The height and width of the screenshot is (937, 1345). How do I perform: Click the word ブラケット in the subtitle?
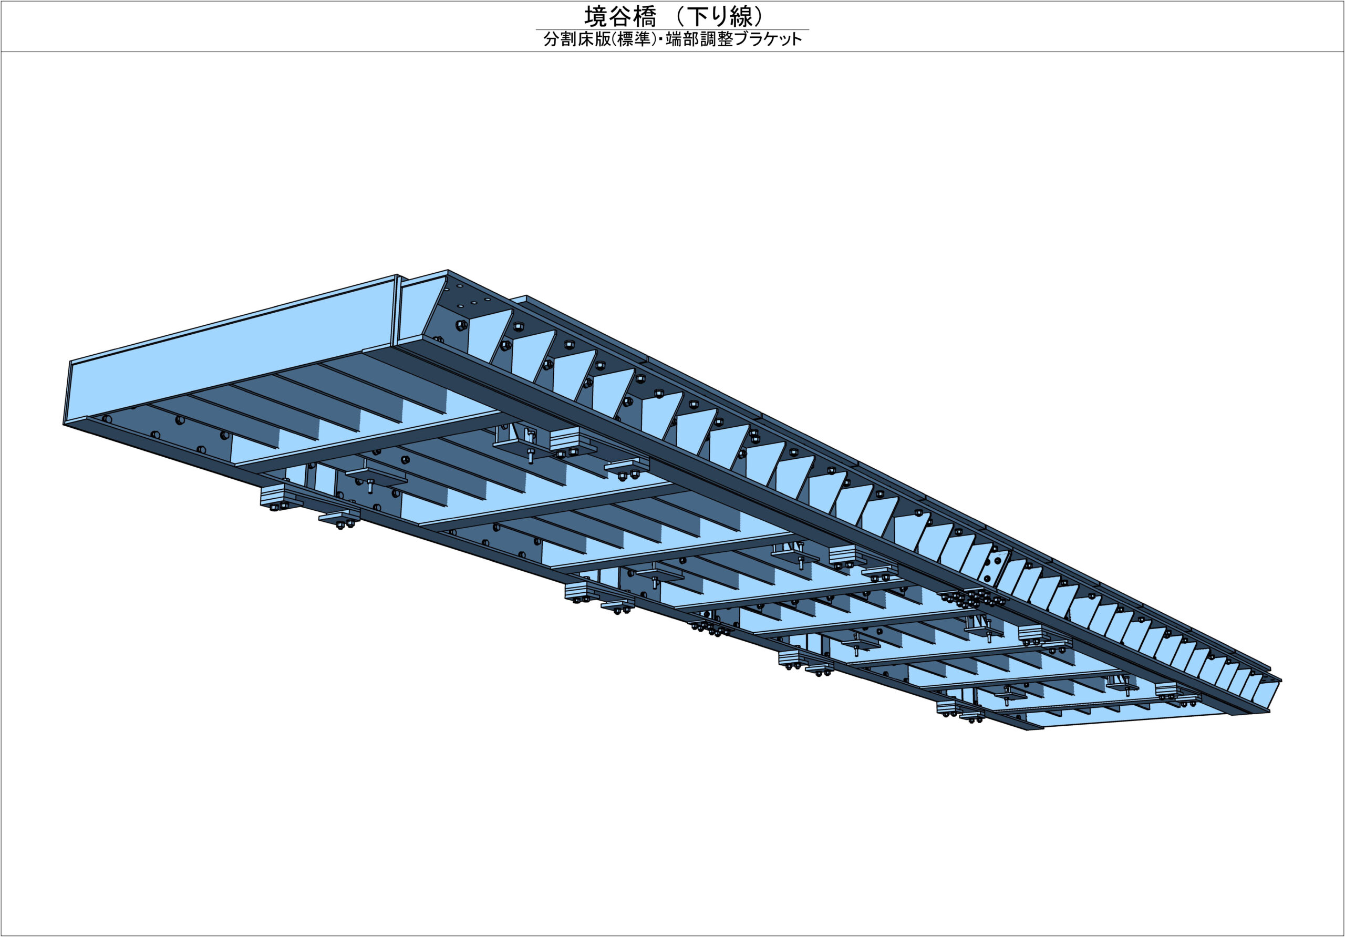pos(768,39)
